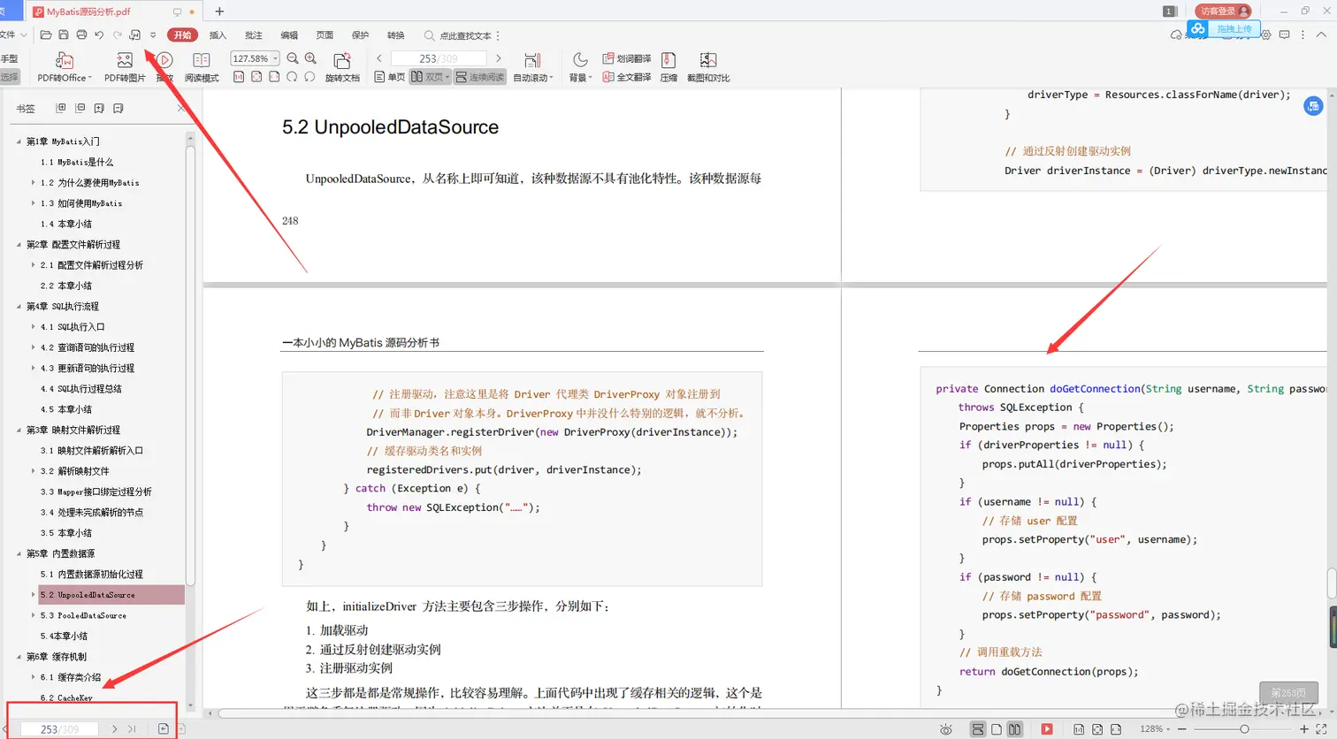Expand the 5.3 PooledDataSource bookmark

point(33,615)
